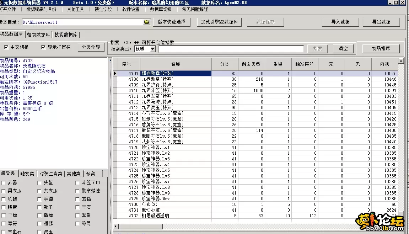Click the 导入数据 button
409x234 pixels.
point(340,22)
